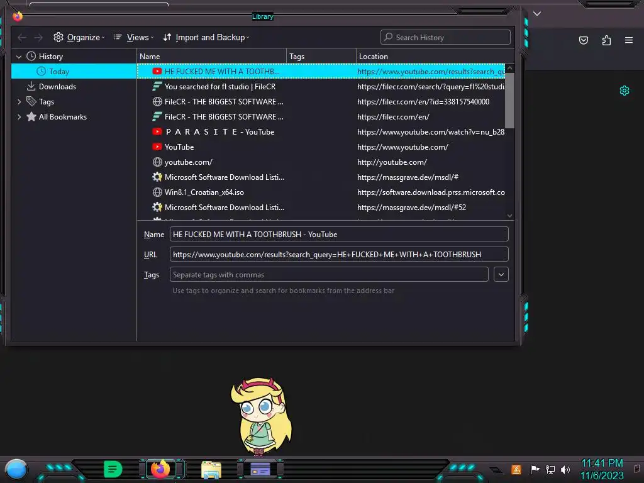Click the Tags input field
The height and width of the screenshot is (483, 644).
(x=328, y=274)
